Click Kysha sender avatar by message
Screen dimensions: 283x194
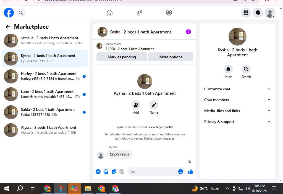(101, 155)
